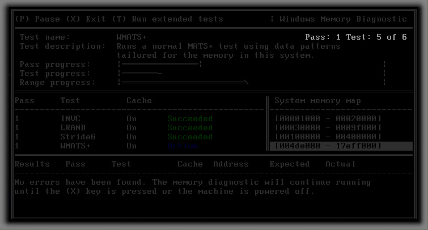Select highlighted range [004de000 - 17eff000]
The height and width of the screenshot is (230, 428).
tap(341, 146)
